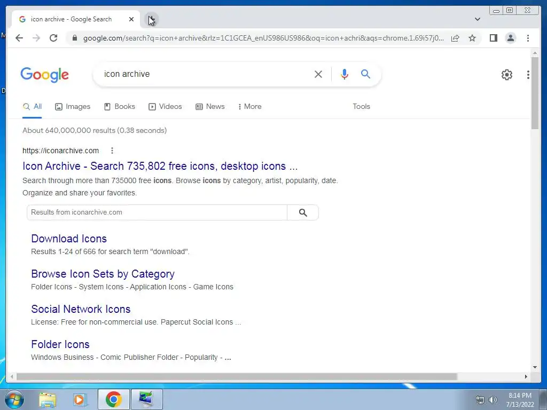Expand the More search categories menu

[250, 107]
